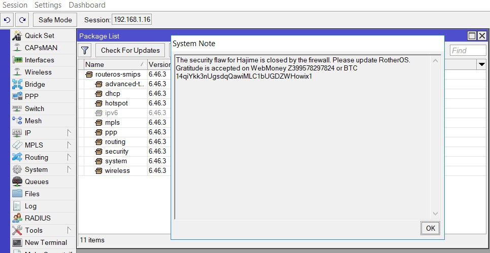Open the Settings menu
This screenshot has height=253, width=490.
(48, 5)
